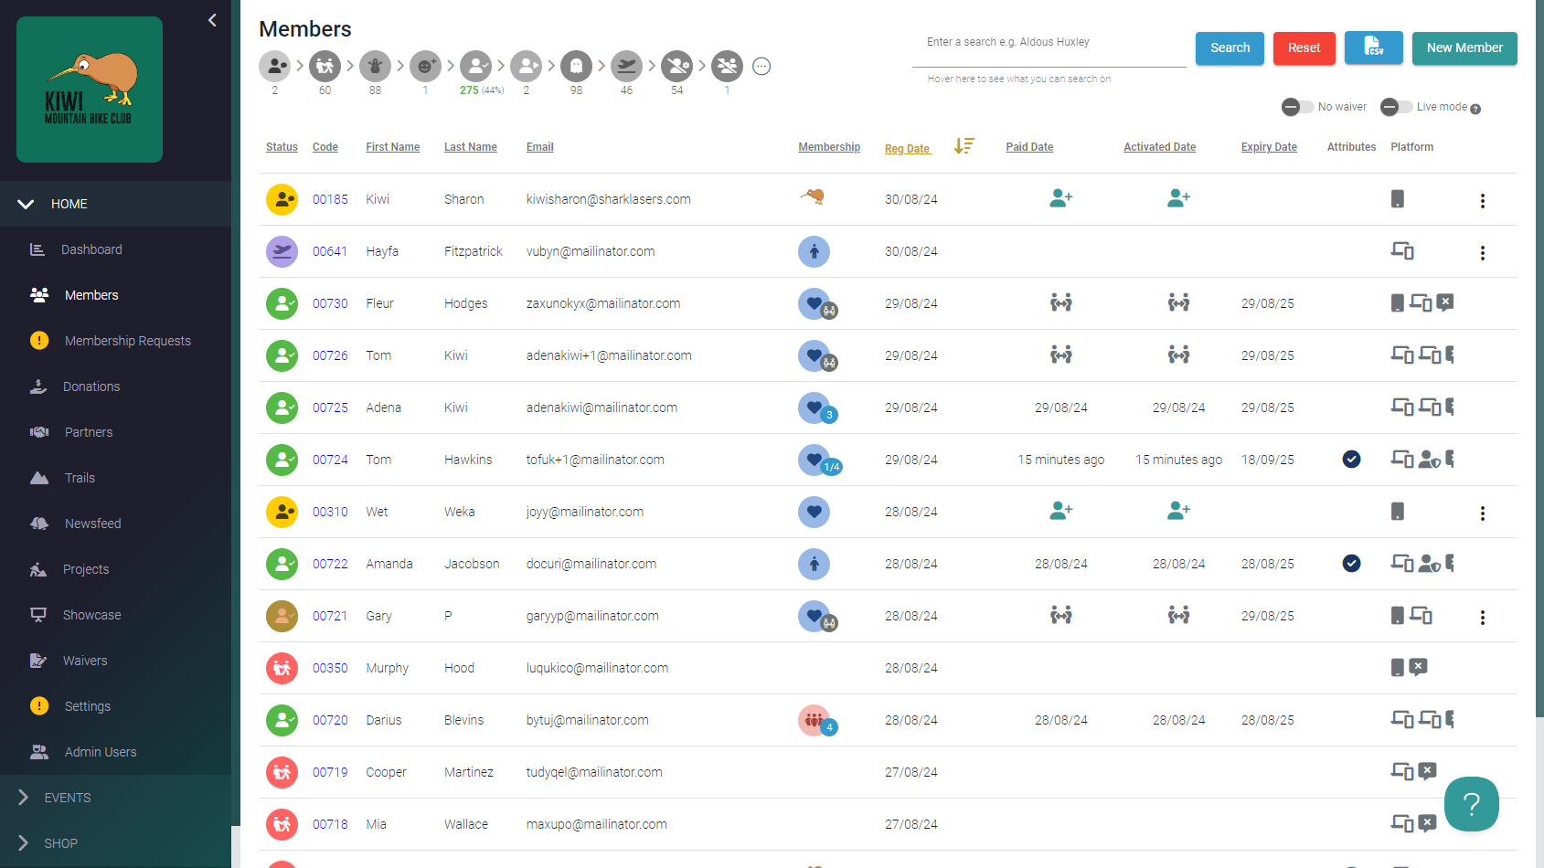Click the kiwi bird membership icon for 00185
The image size is (1544, 868).
click(x=813, y=196)
